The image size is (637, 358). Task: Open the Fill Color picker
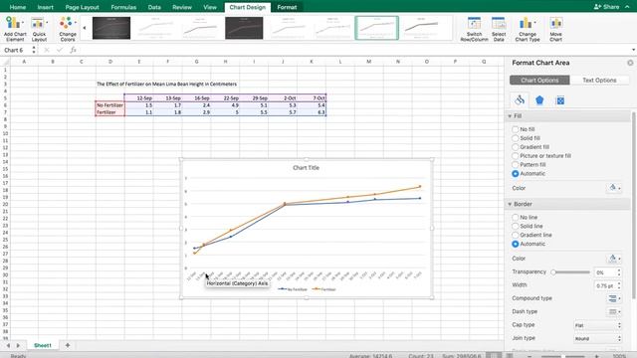click(614, 188)
